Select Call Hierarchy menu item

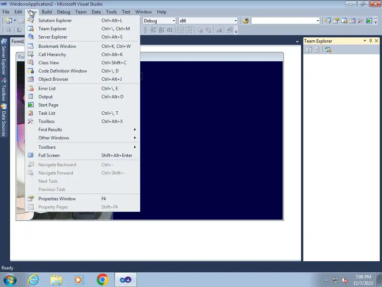click(82, 55)
